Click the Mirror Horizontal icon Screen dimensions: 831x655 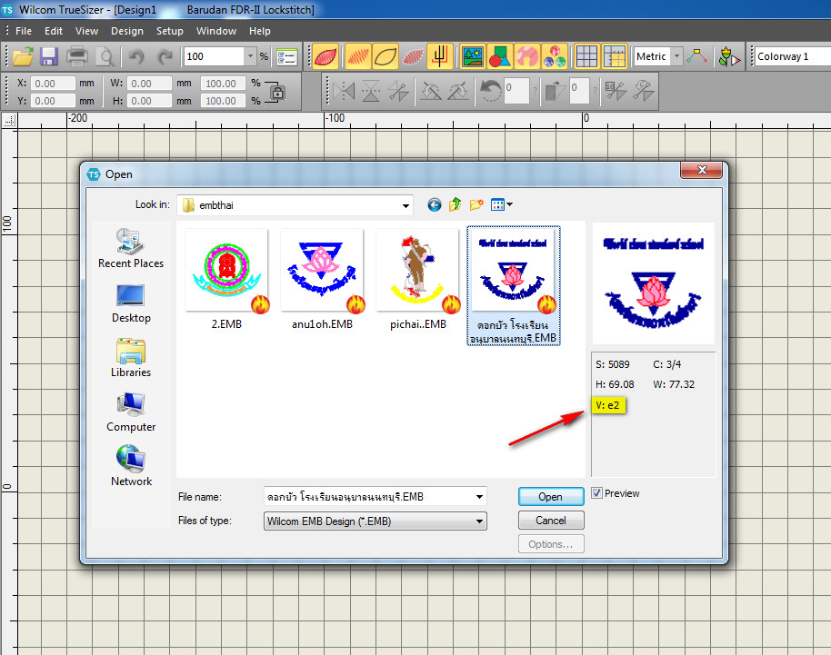click(344, 91)
